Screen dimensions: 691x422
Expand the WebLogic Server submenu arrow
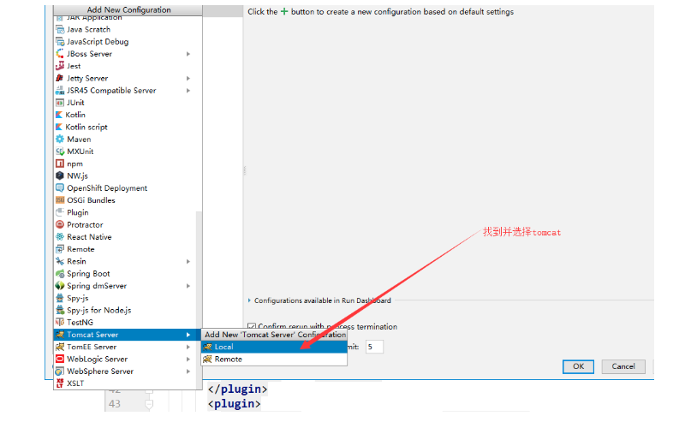(x=188, y=359)
